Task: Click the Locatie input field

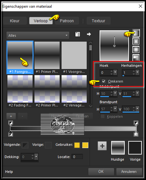Action: 77,157
